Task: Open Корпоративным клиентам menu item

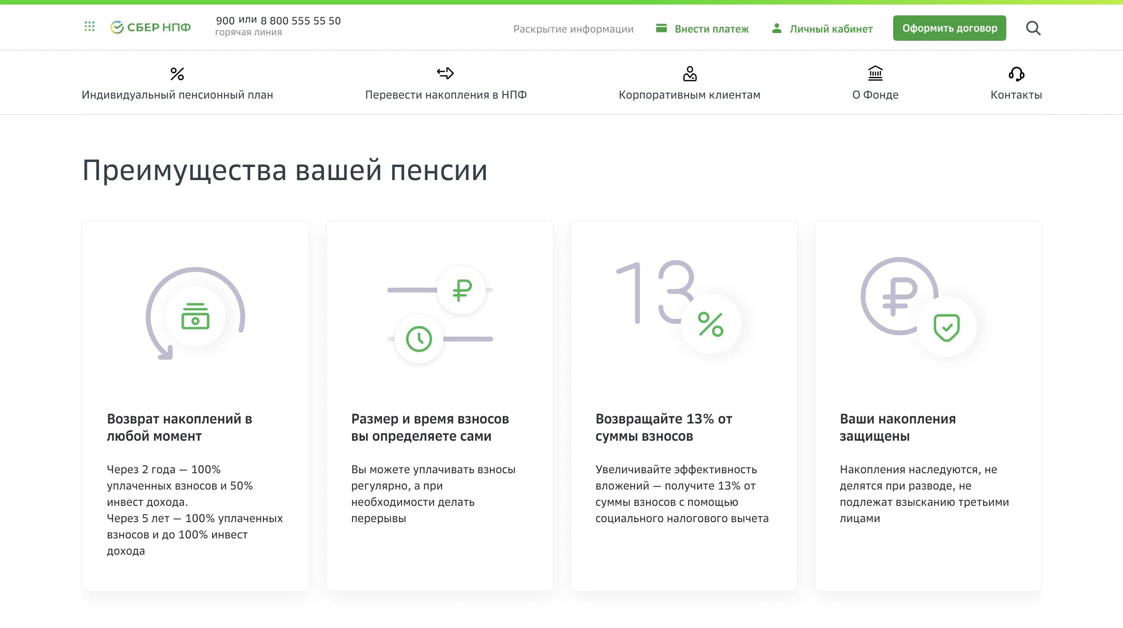Action: 690,95
